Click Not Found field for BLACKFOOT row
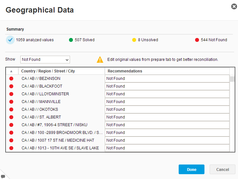Image resolution: width=238 pixels, height=179 pixels. tap(167, 86)
